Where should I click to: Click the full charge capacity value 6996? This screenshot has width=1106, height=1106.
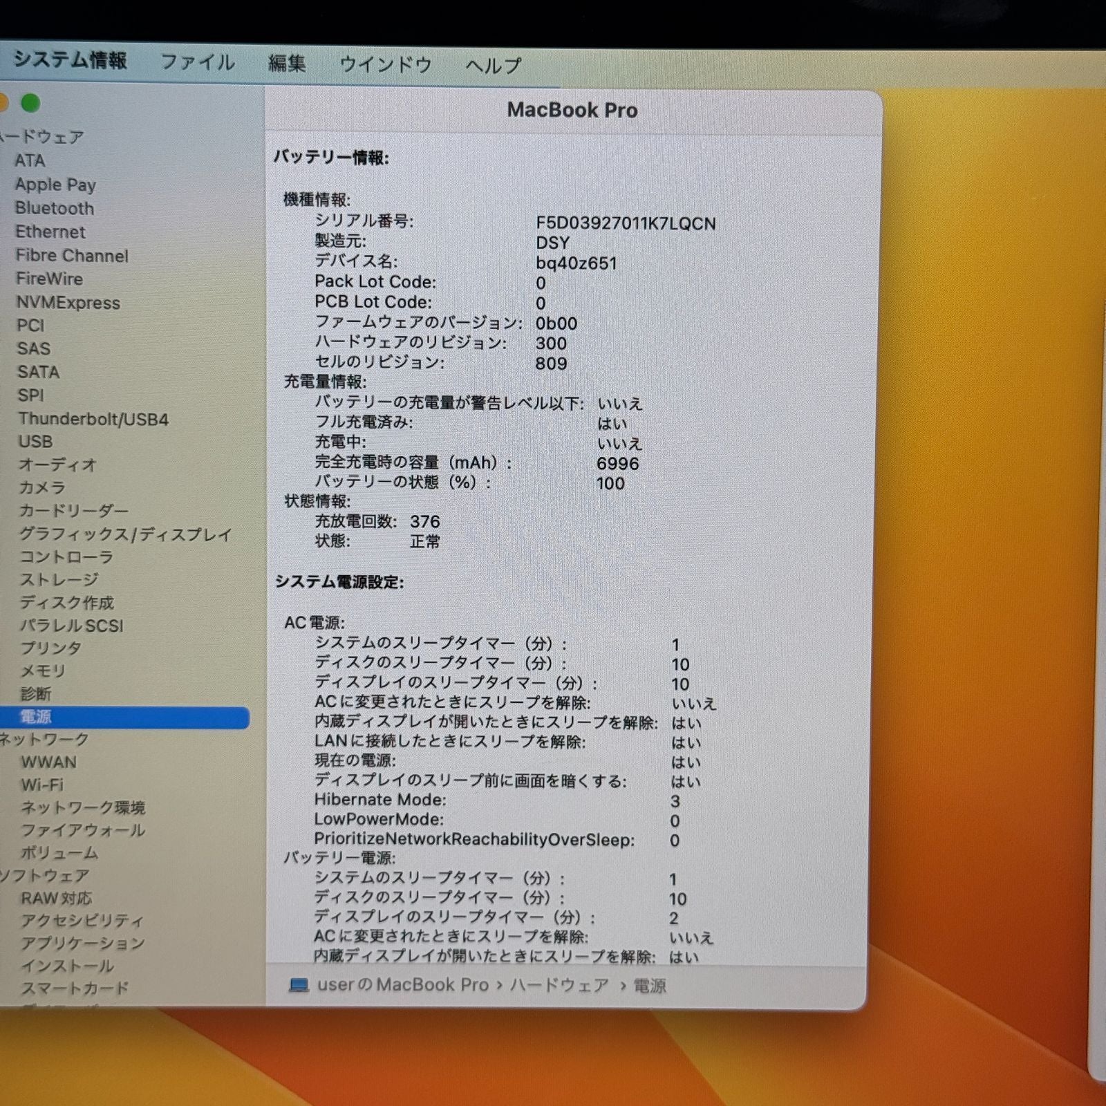618,463
